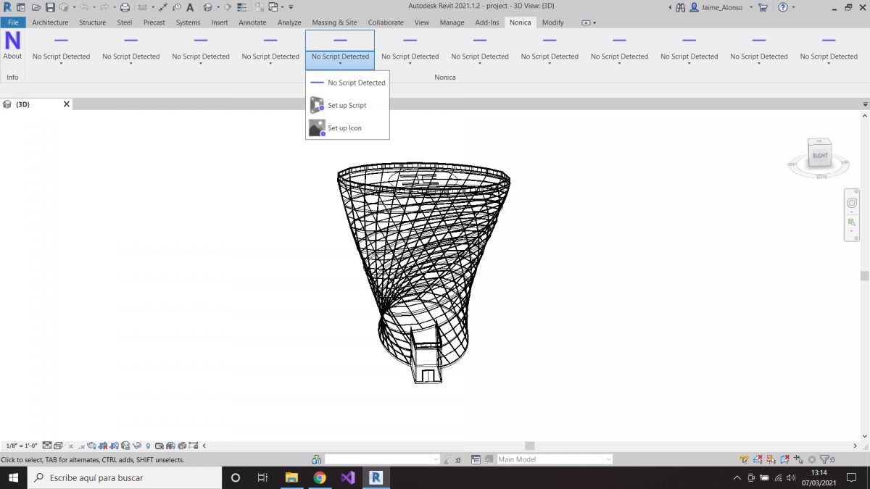Save the project using the Save icon
Screen dimensions: 870x489
pyautogui.click(x=51, y=7)
